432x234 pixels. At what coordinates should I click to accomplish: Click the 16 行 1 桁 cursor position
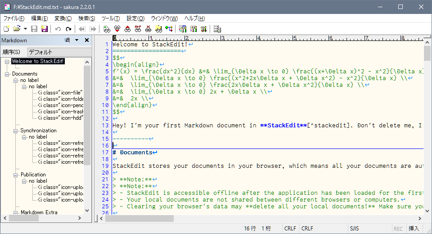(257, 229)
